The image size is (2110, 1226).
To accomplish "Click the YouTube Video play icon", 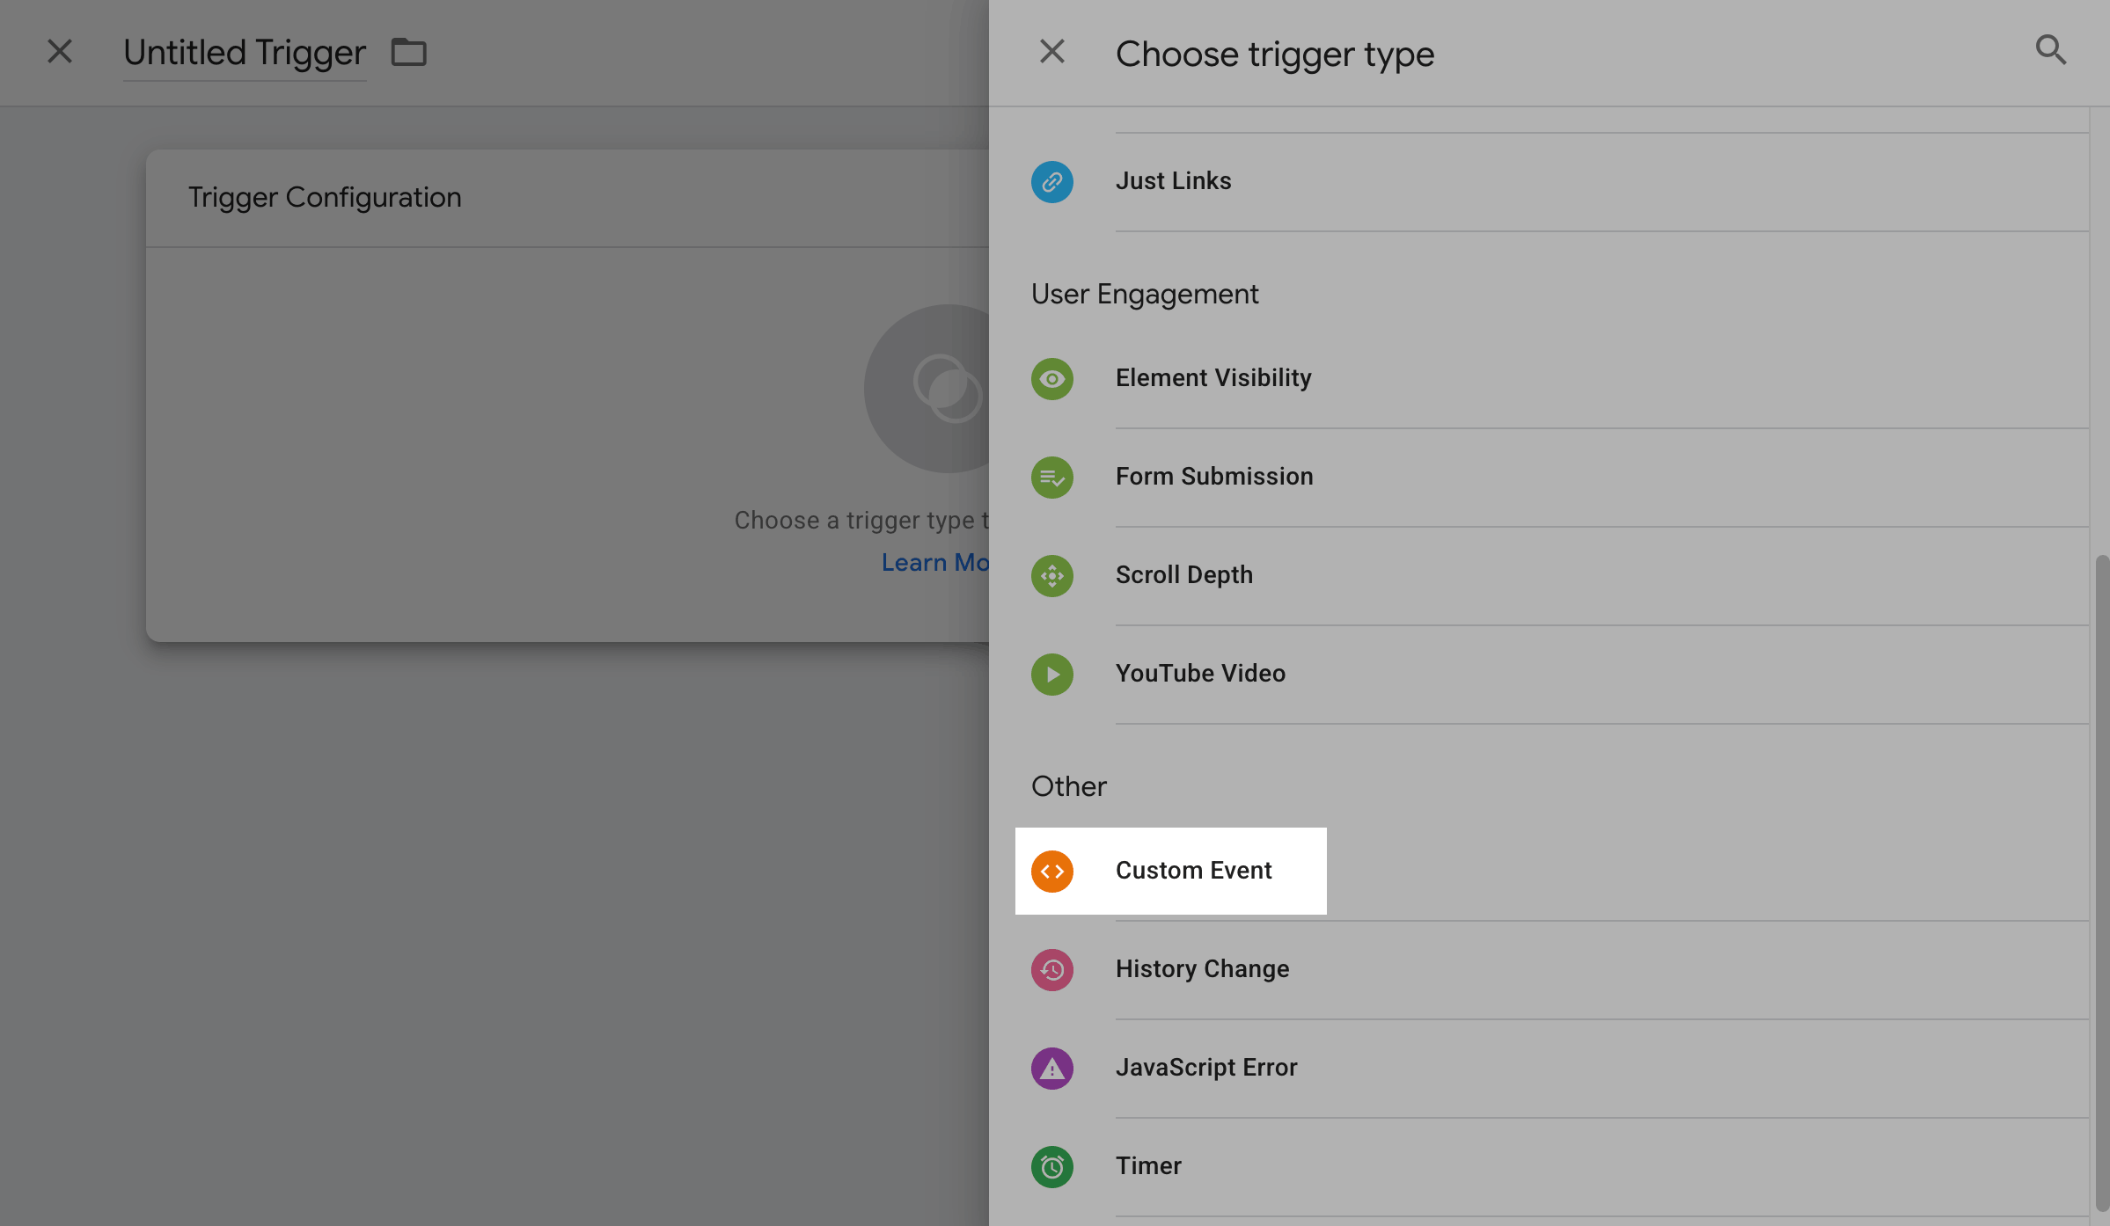I will (x=1052, y=675).
